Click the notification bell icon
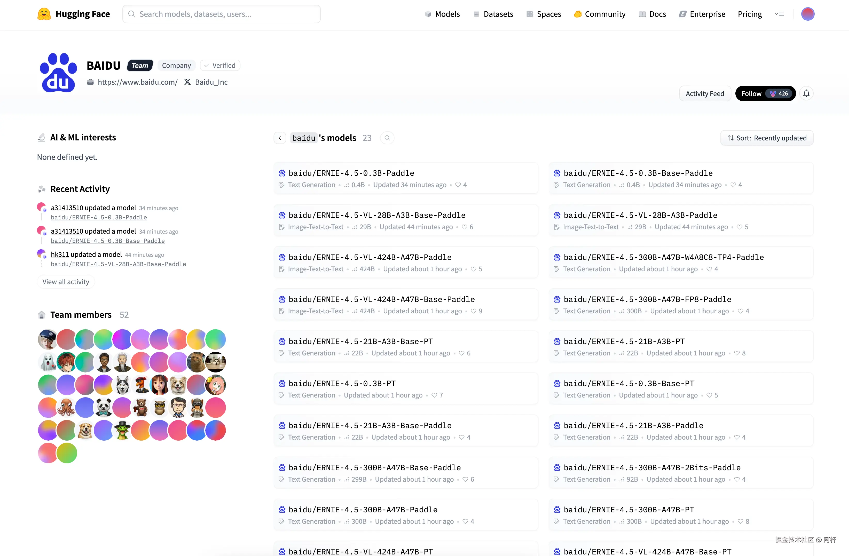This screenshot has width=849, height=556. point(806,93)
